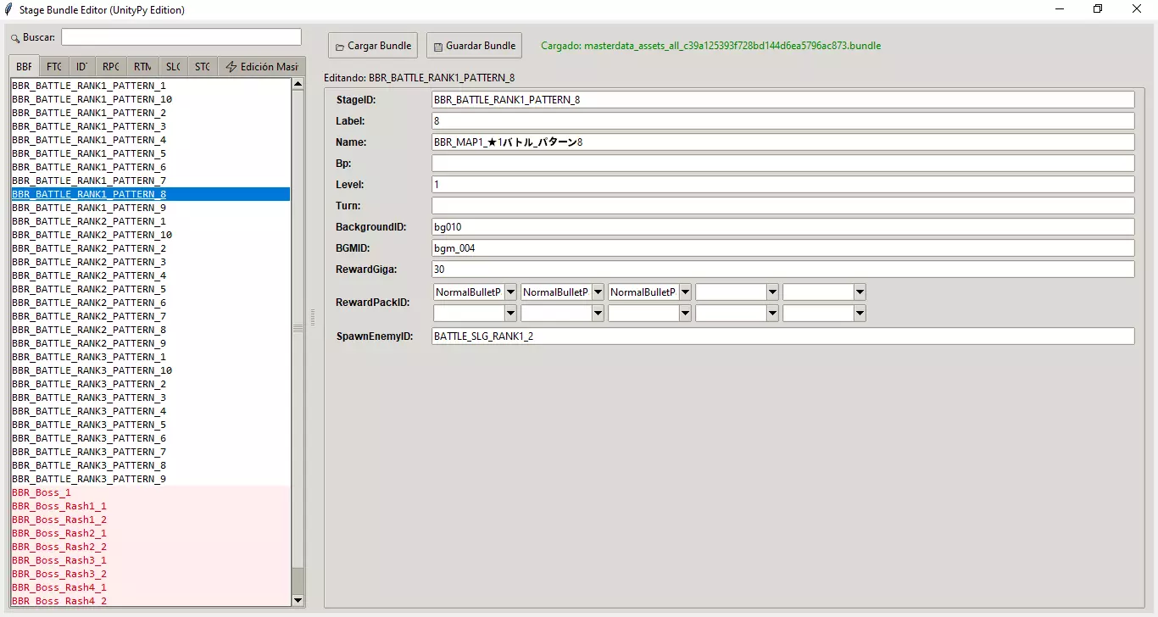Click the SpawnEnemyID input field

(782, 336)
